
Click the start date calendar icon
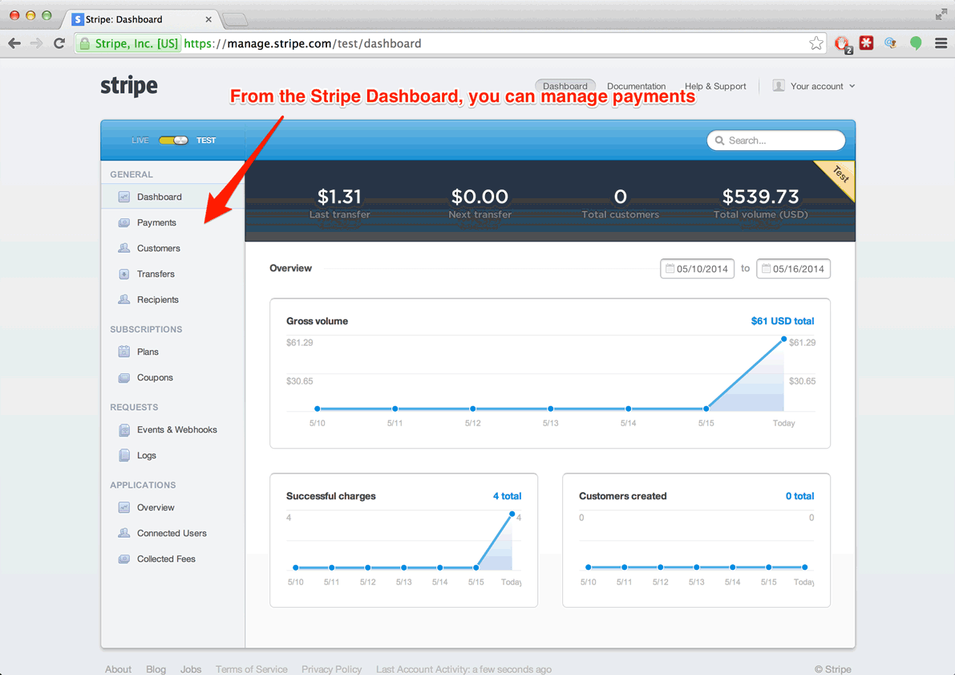670,268
